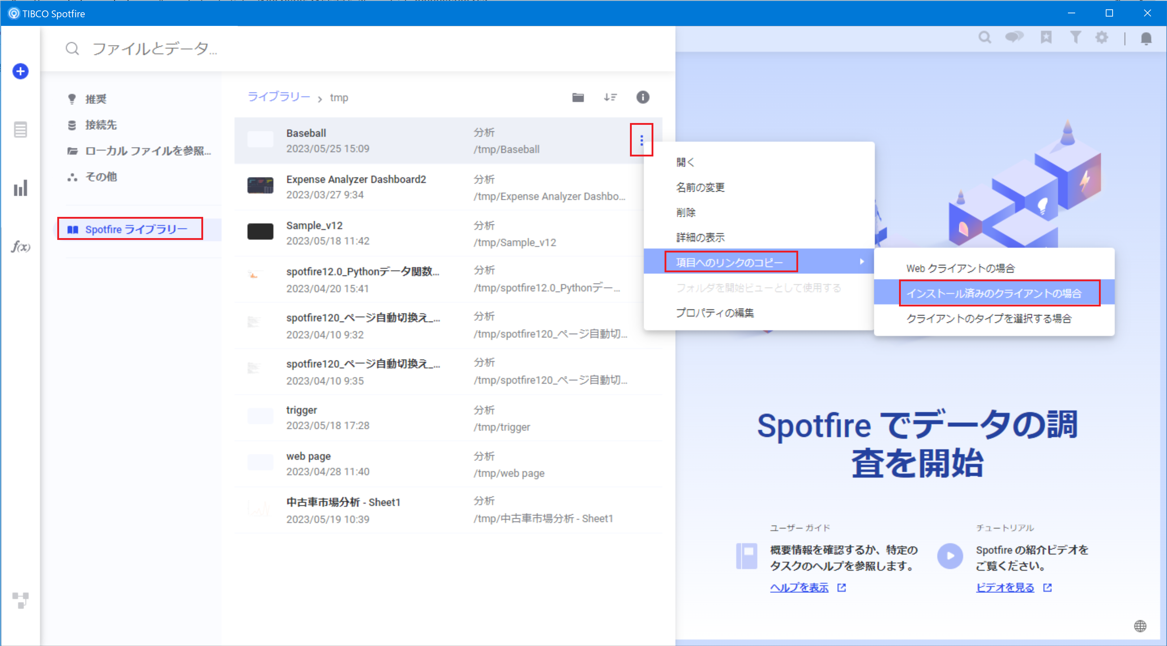The height and width of the screenshot is (646, 1167).
Task: Open the data canvas icon at sidebar bottom
Action: point(21,600)
